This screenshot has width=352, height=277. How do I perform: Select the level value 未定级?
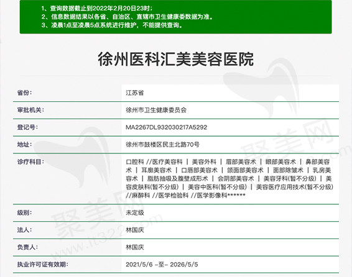click(135, 212)
